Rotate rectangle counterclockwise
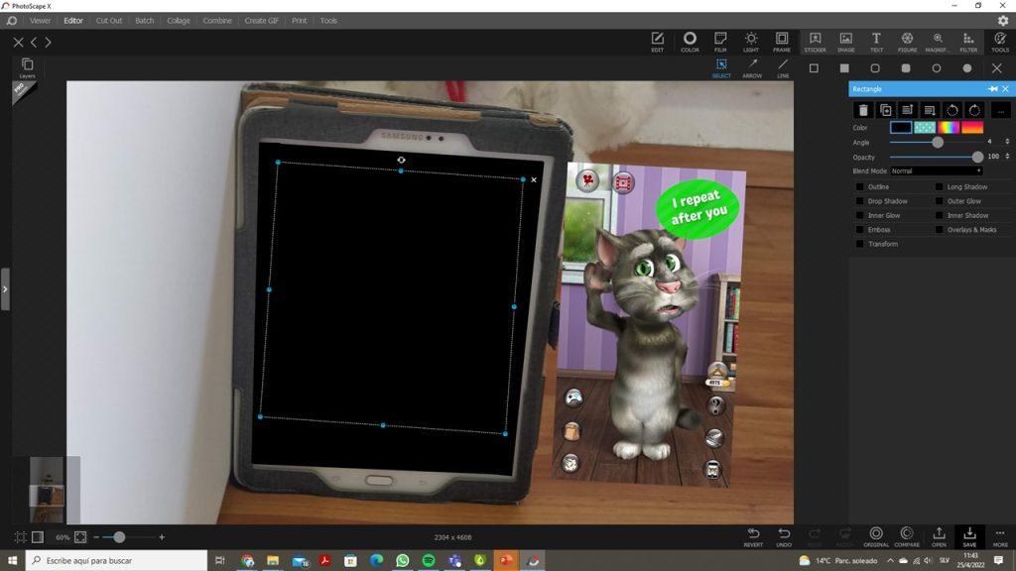Screen dimensions: 1016x571 point(952,111)
